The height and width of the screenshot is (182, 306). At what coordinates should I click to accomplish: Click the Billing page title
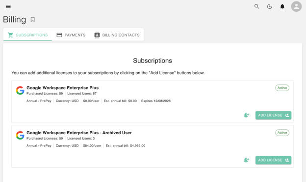click(x=14, y=20)
